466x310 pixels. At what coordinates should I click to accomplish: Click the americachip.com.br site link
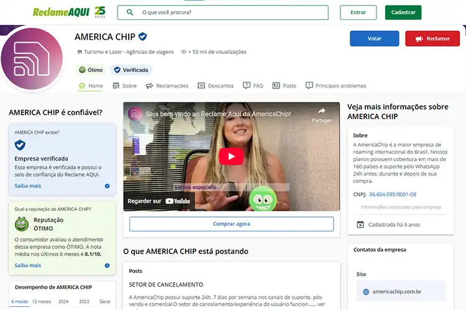[397, 291]
